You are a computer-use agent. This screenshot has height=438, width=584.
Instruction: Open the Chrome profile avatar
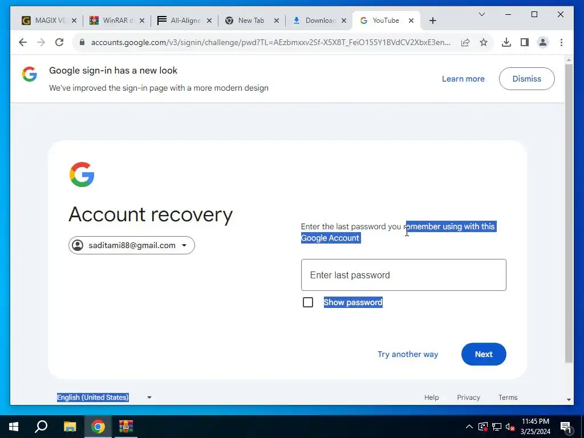click(543, 42)
